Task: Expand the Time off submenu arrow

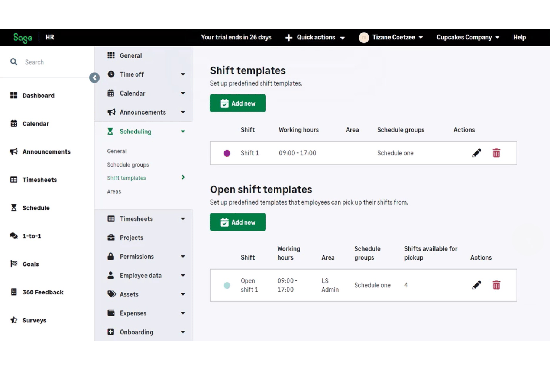Action: (183, 74)
